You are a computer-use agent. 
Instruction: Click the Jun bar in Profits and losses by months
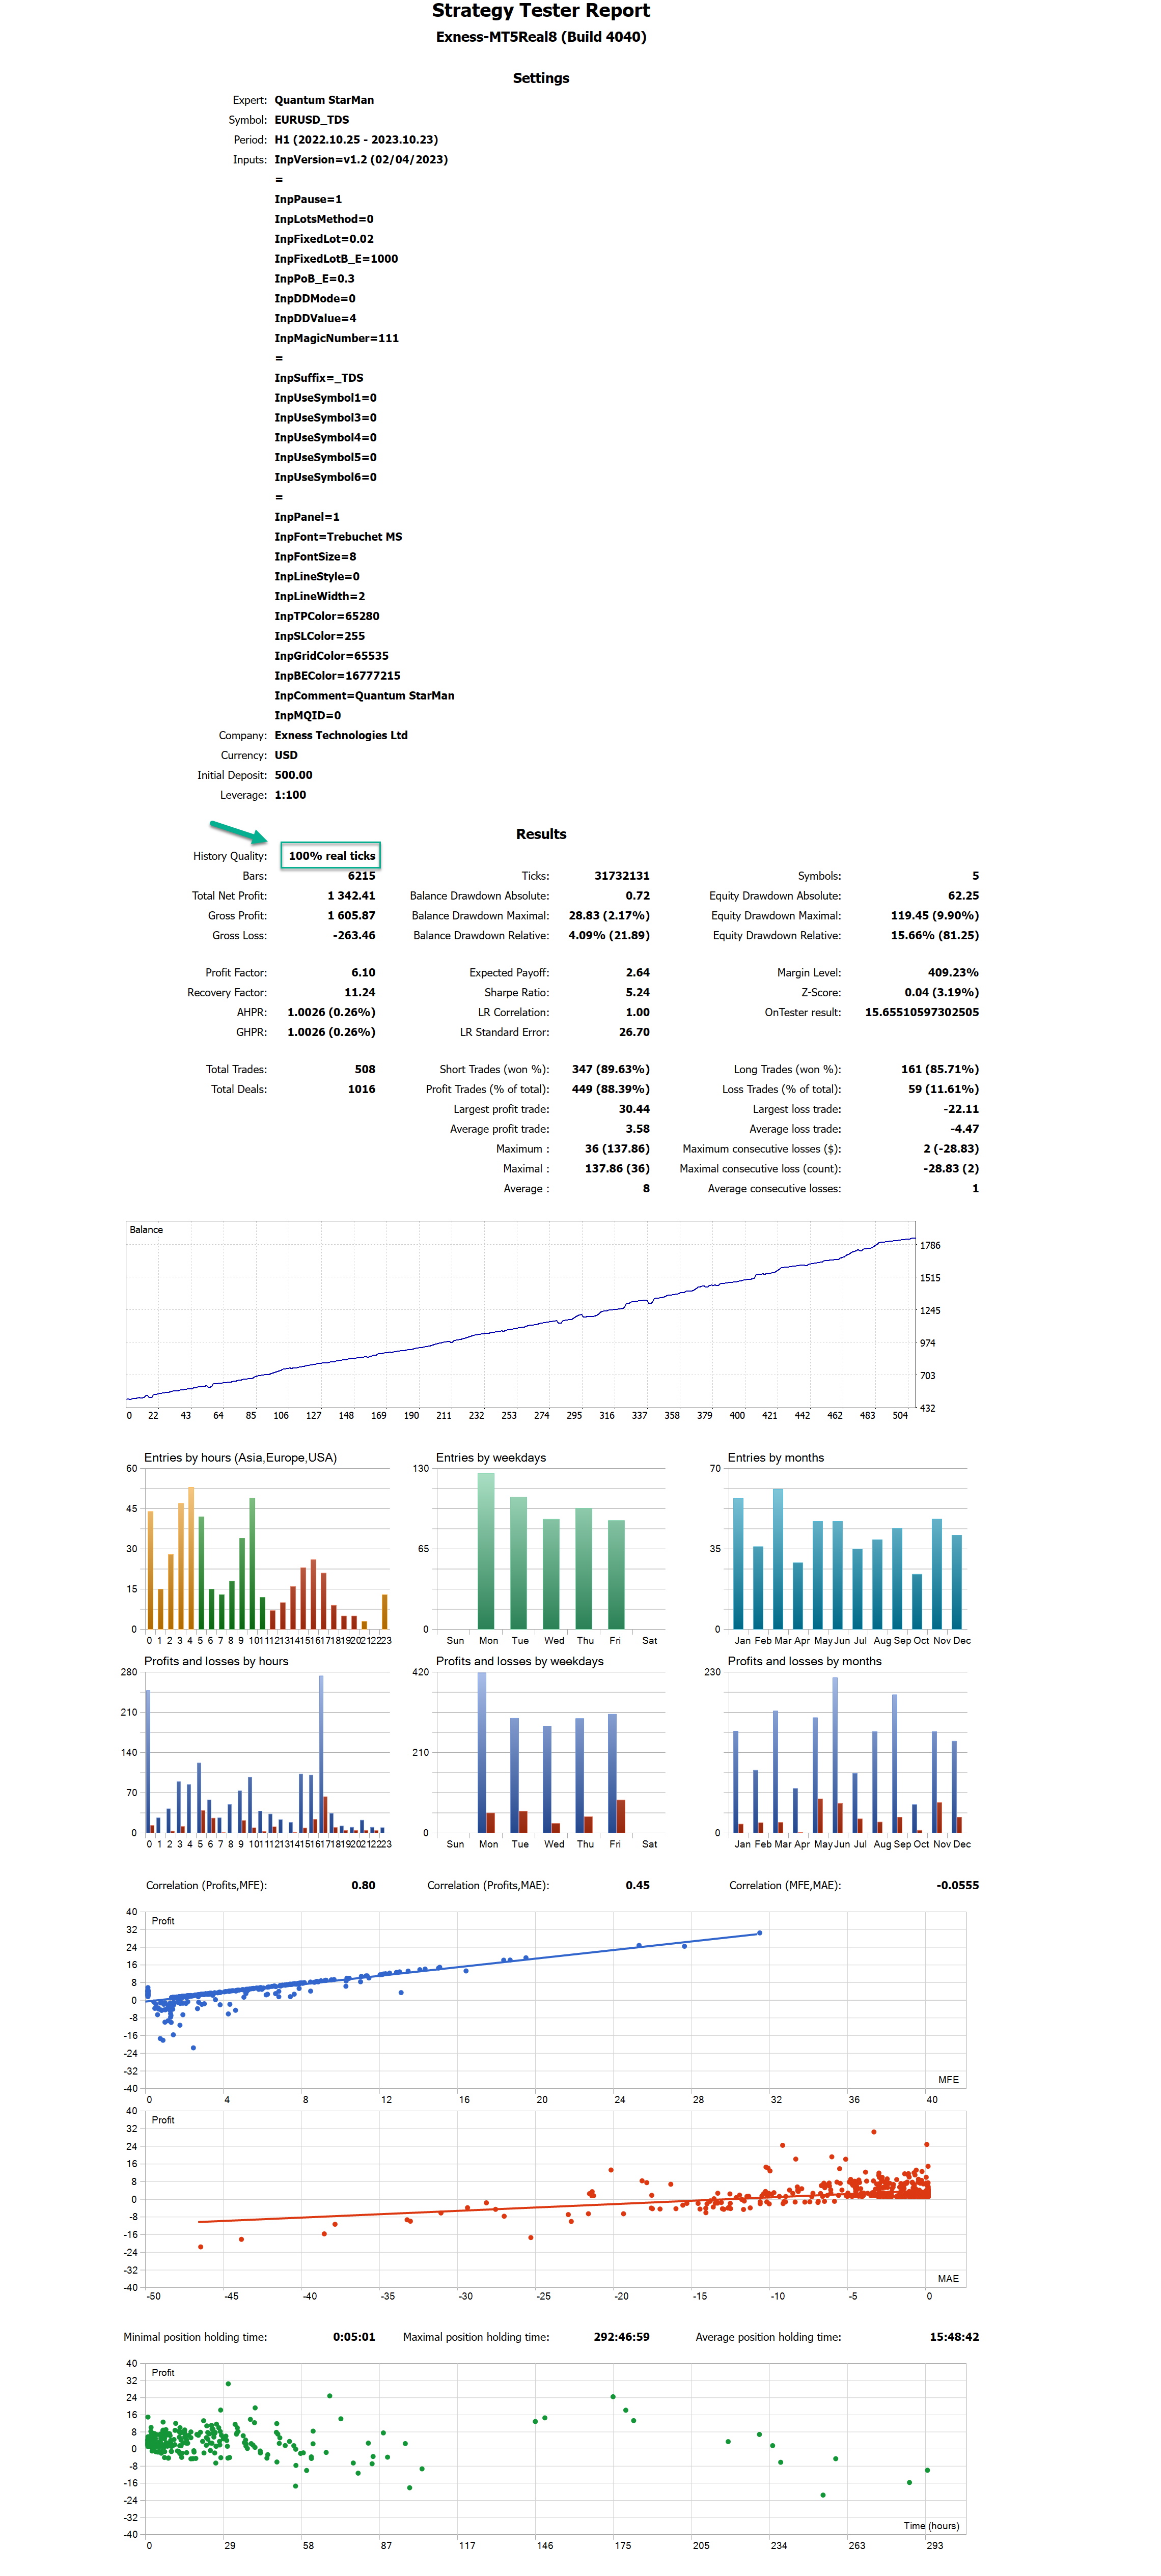(x=835, y=1755)
